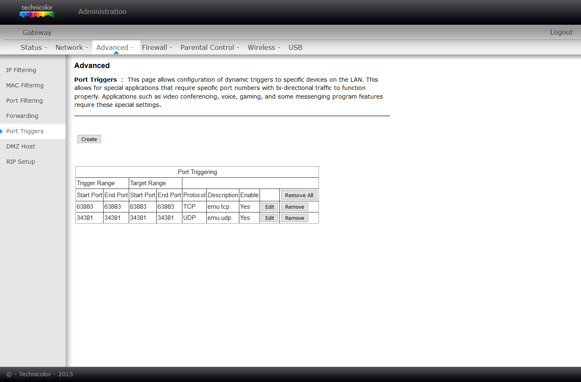Click the 'emu udp' description cell
Image resolution: width=581 pixels, height=382 pixels.
[223, 218]
